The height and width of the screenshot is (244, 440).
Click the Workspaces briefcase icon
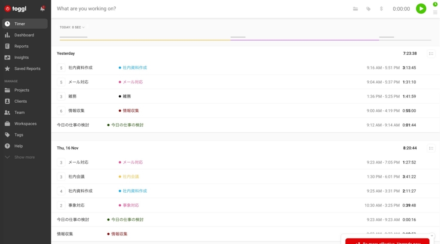click(7, 124)
